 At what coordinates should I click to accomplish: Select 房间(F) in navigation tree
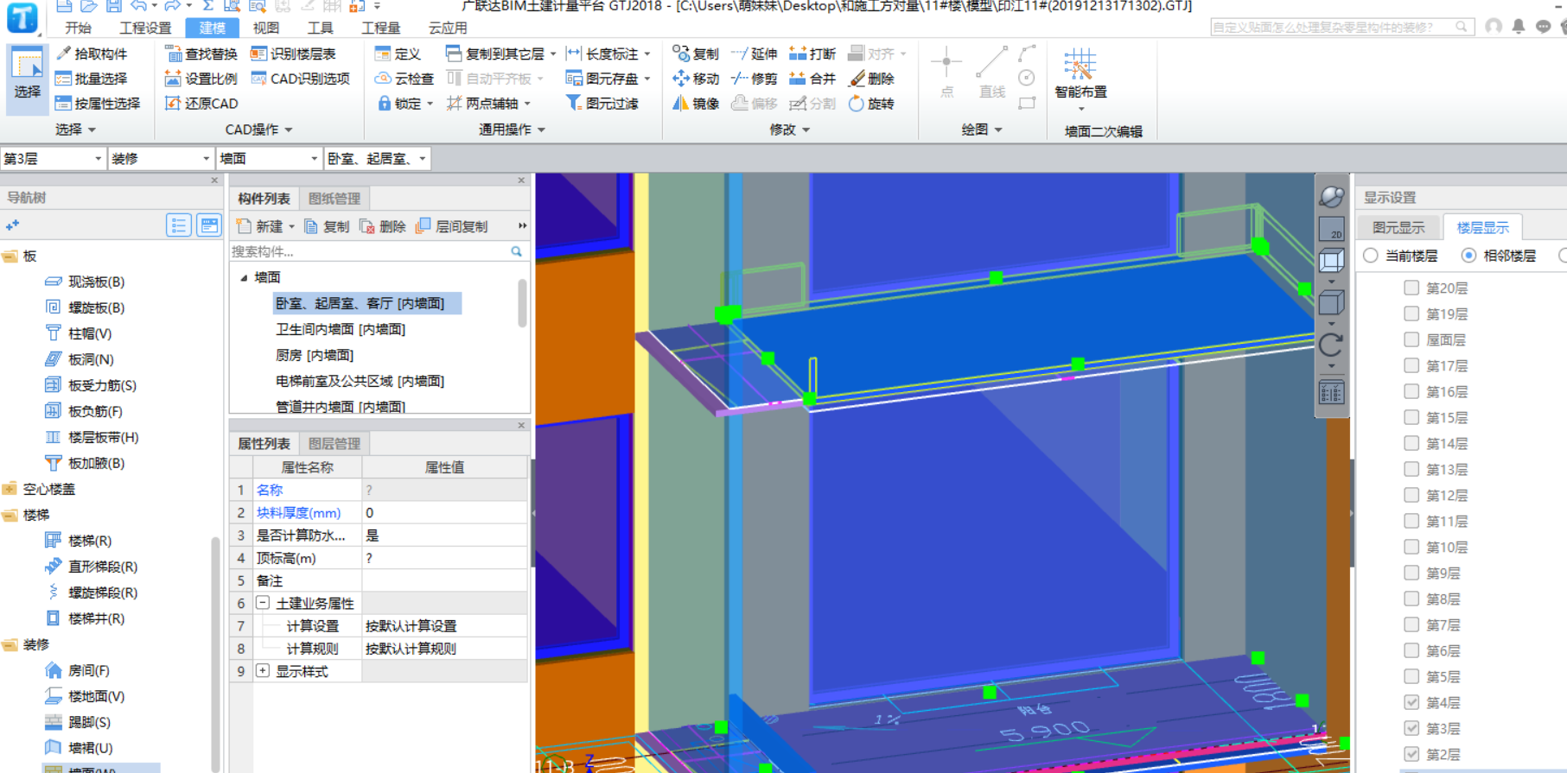pyautogui.click(x=78, y=670)
